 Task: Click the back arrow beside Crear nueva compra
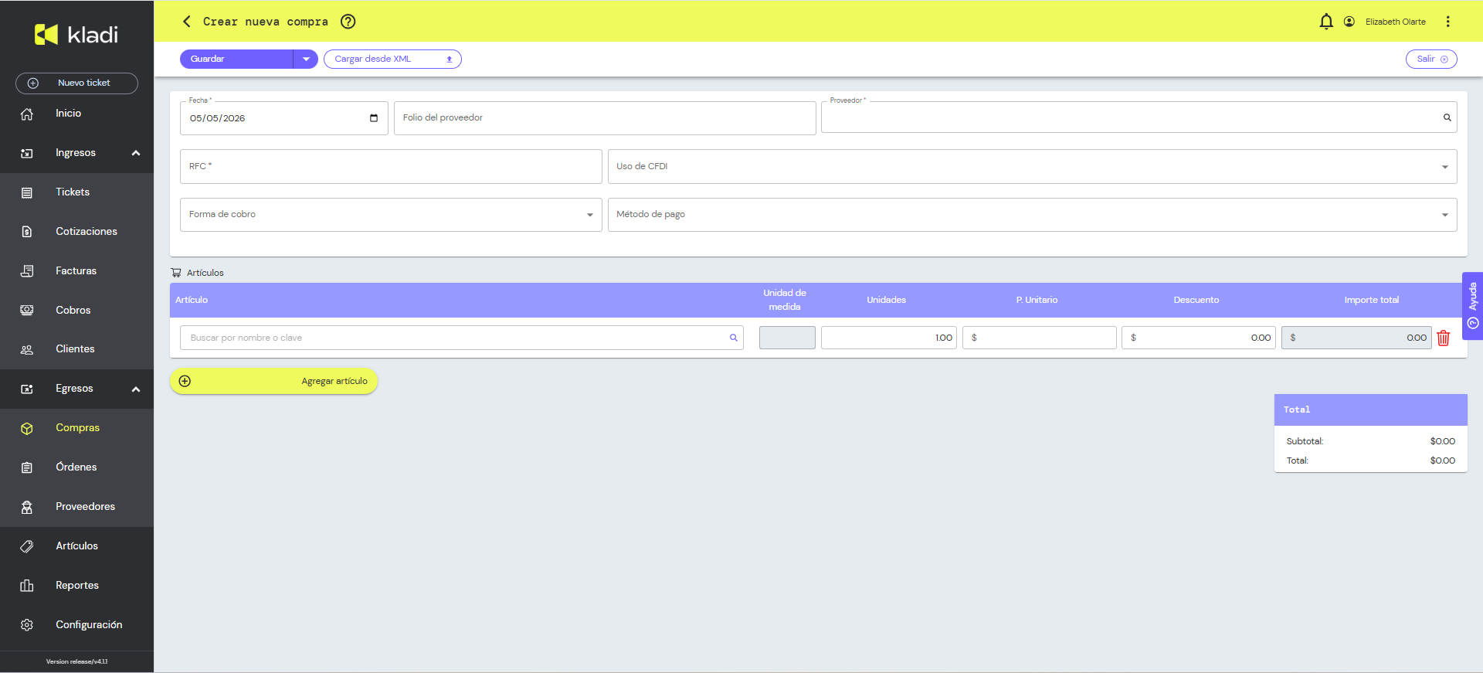[x=186, y=22]
